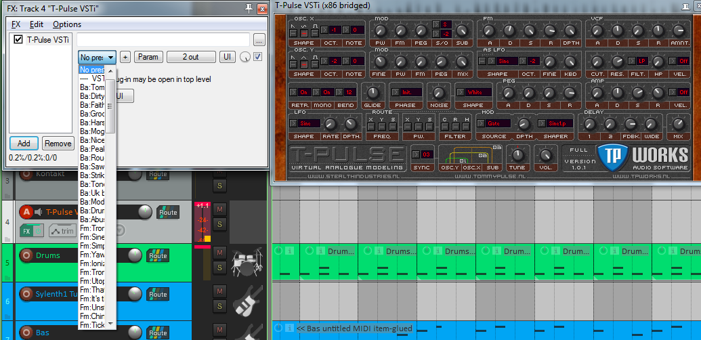Toggle the plugin bypass checkbox beside wet knob
Viewport: 701px width, 340px height.
click(x=257, y=57)
